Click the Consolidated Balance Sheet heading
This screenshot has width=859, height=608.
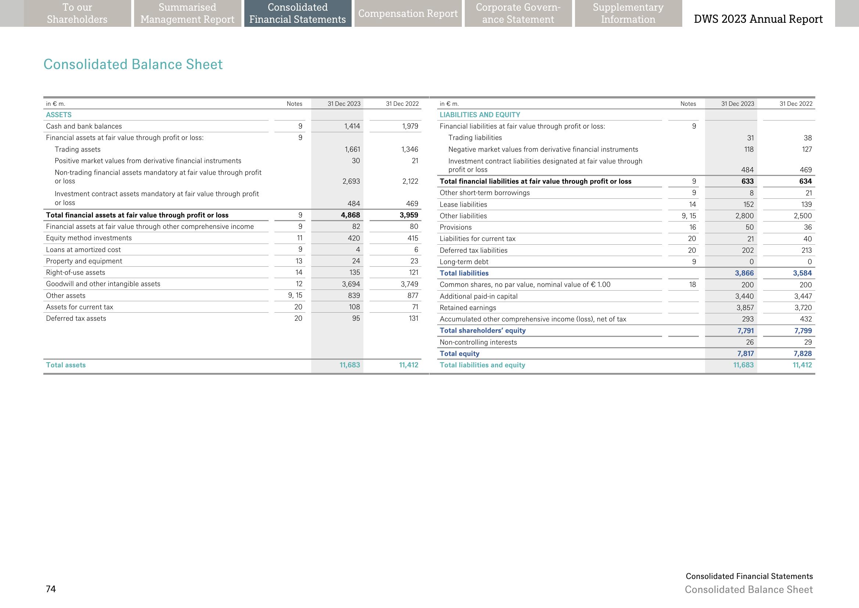[133, 64]
